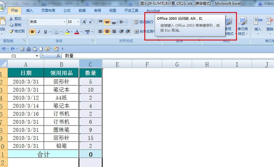Click the insert function fx icon
274x167 pixels.
(58, 56)
